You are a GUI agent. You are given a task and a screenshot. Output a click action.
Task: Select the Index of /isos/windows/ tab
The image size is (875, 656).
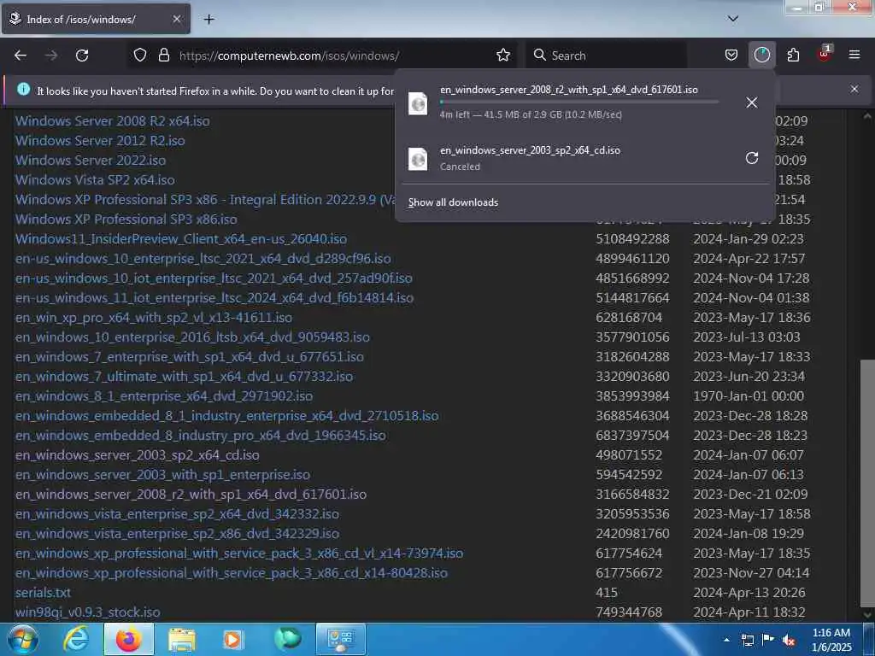click(96, 19)
